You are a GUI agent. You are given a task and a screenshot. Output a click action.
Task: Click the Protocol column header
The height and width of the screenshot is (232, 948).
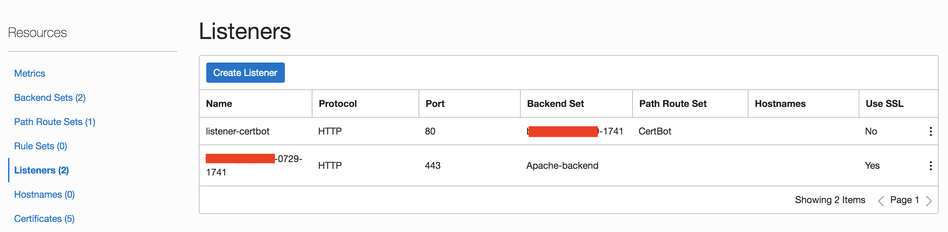coord(338,104)
